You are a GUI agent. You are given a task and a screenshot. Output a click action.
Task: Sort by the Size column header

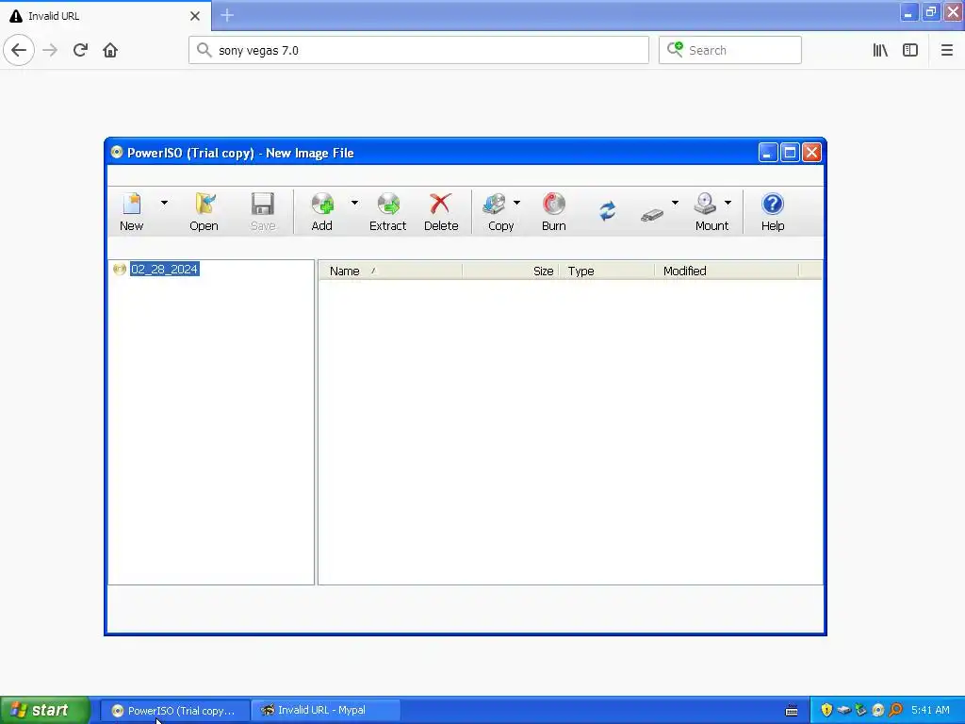pyautogui.click(x=511, y=271)
